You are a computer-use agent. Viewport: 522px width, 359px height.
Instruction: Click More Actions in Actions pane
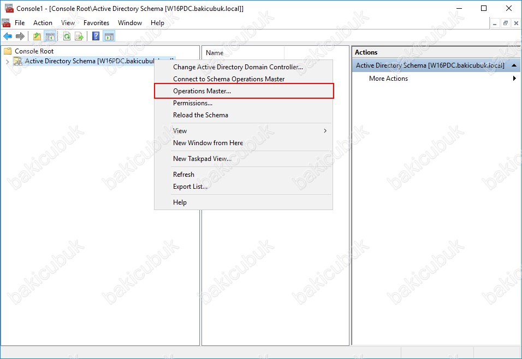coord(388,79)
